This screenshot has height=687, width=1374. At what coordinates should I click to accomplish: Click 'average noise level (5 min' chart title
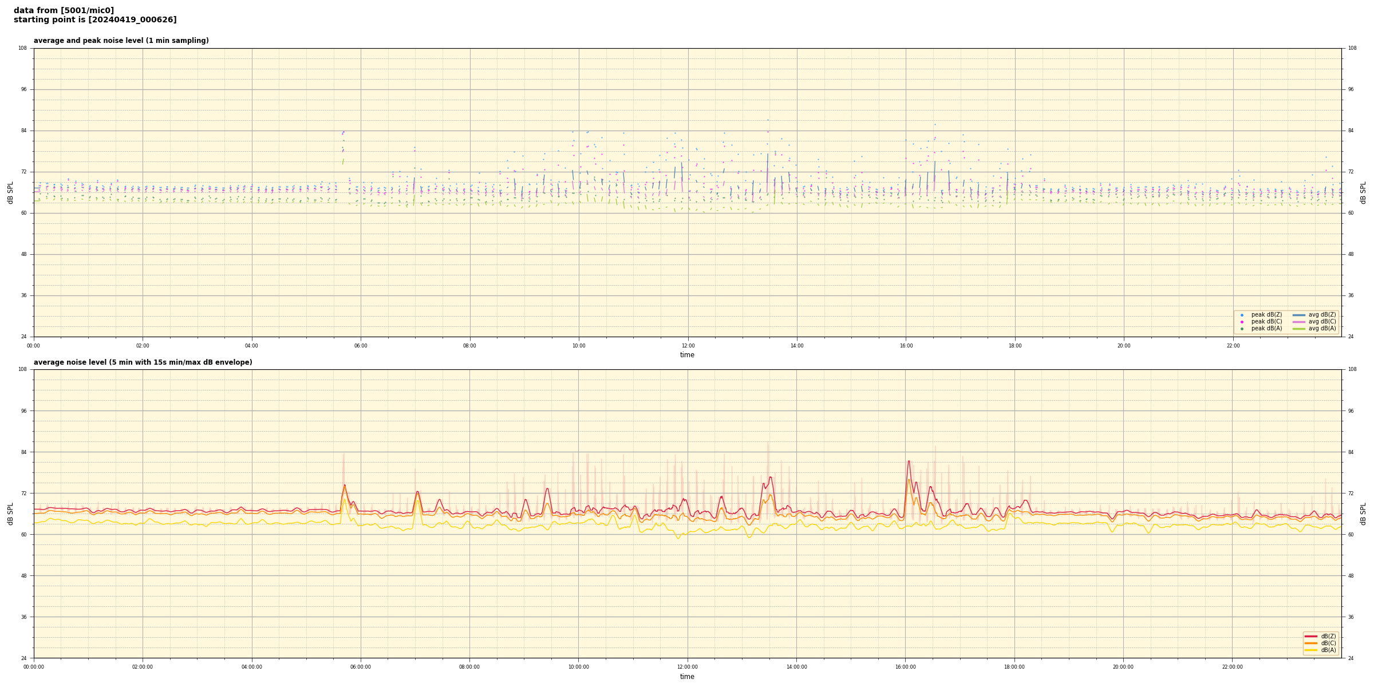[x=143, y=362]
